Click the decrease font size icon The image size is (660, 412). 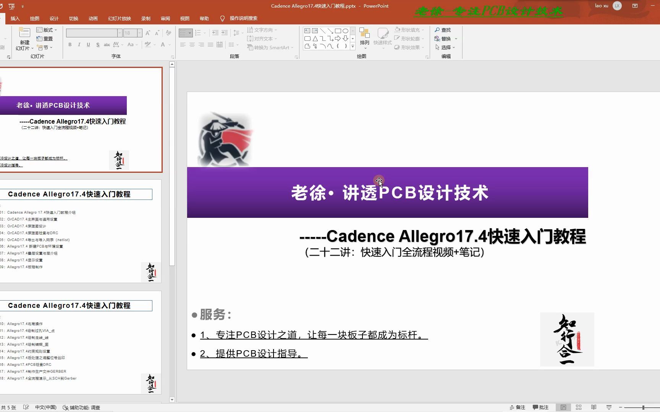157,33
